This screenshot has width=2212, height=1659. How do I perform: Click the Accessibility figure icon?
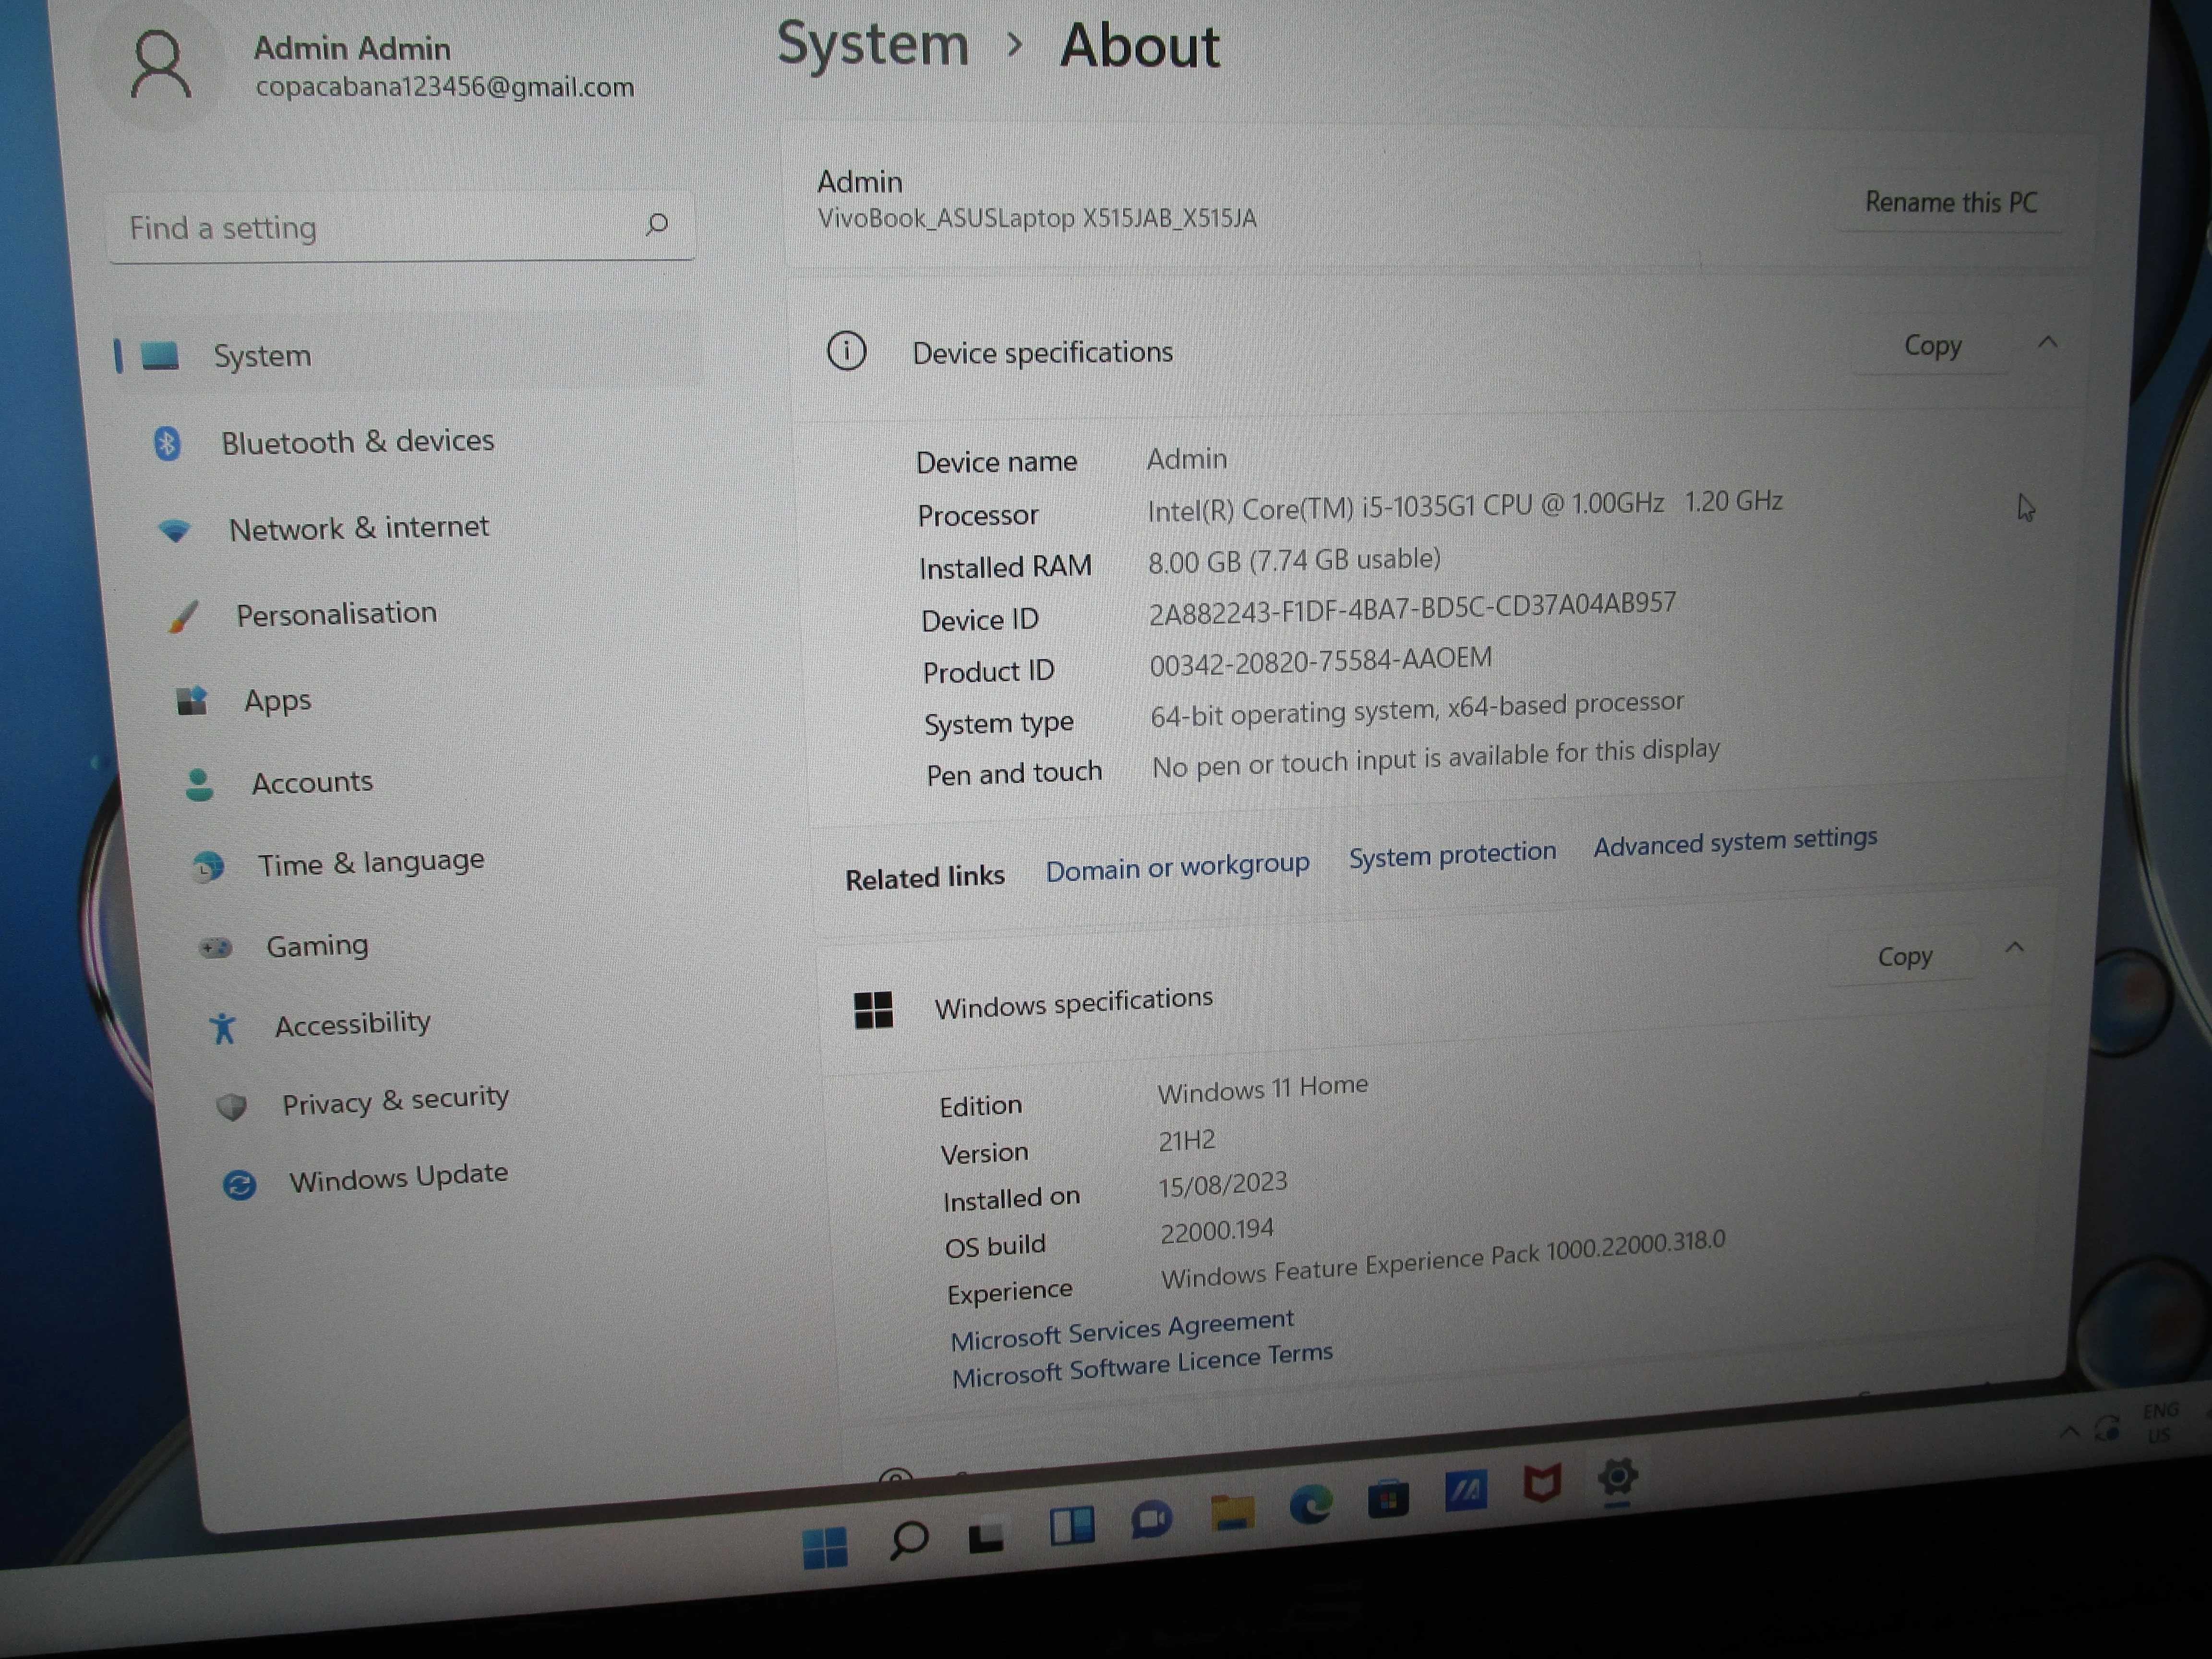point(223,1028)
